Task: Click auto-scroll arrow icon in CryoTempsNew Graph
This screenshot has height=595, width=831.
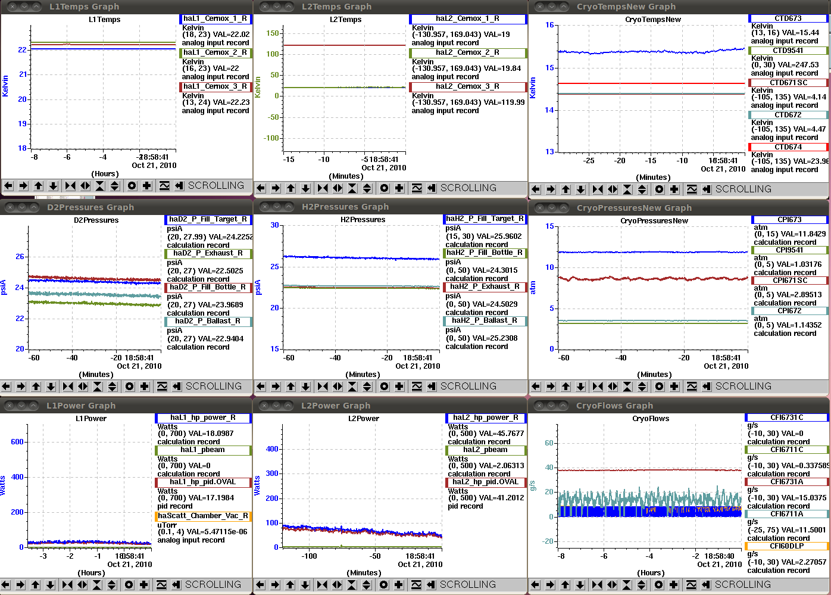Action: tap(707, 189)
